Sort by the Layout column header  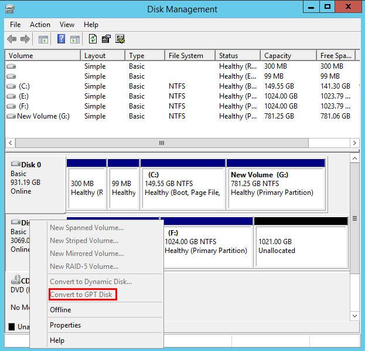103,56
